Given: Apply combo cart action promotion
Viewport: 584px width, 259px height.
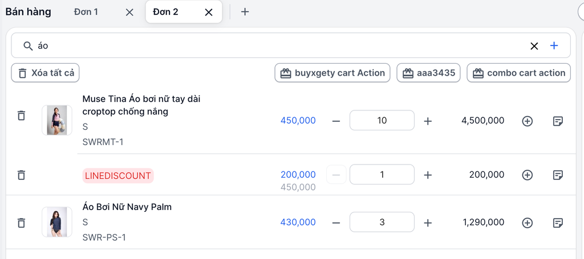Looking at the screenshot, I should 518,73.
